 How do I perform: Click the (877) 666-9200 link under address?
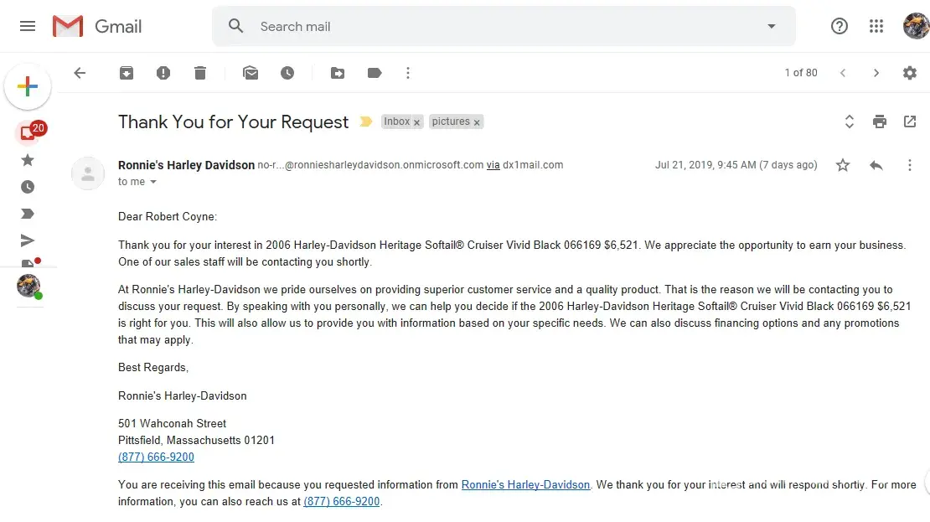click(156, 457)
